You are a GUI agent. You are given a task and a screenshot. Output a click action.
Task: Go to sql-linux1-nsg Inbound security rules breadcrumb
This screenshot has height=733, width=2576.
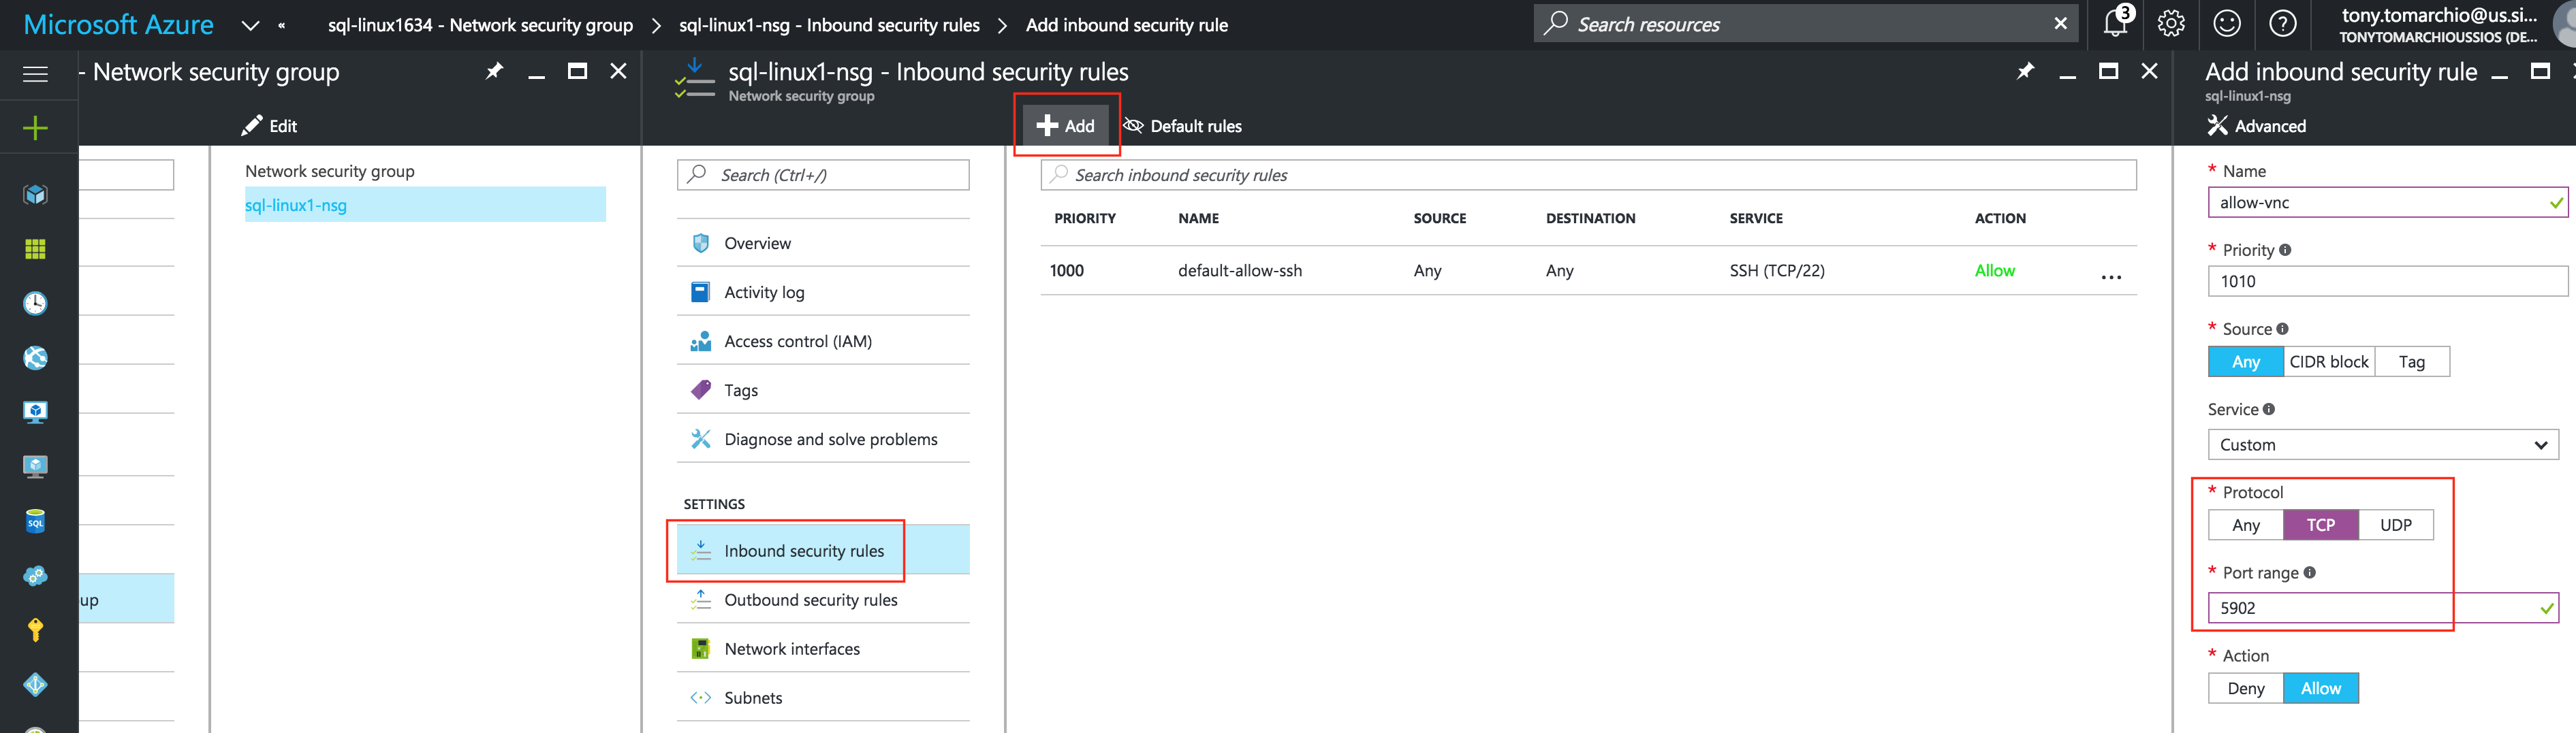pos(829,25)
